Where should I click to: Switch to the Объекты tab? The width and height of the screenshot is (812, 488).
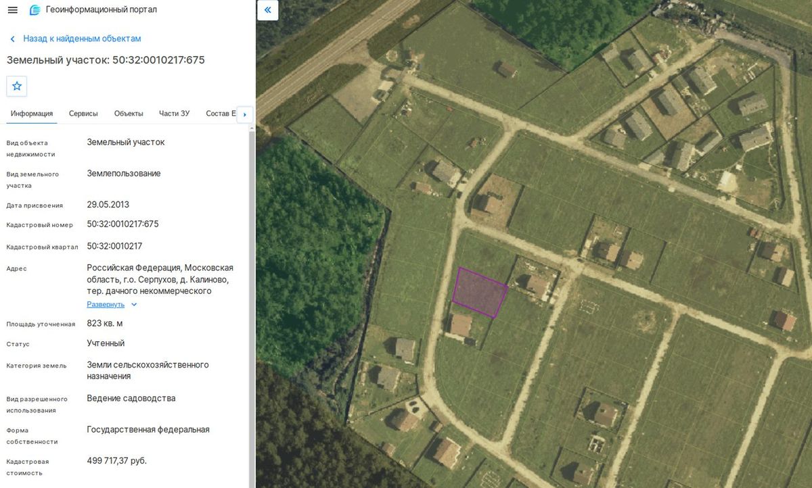pyautogui.click(x=129, y=114)
